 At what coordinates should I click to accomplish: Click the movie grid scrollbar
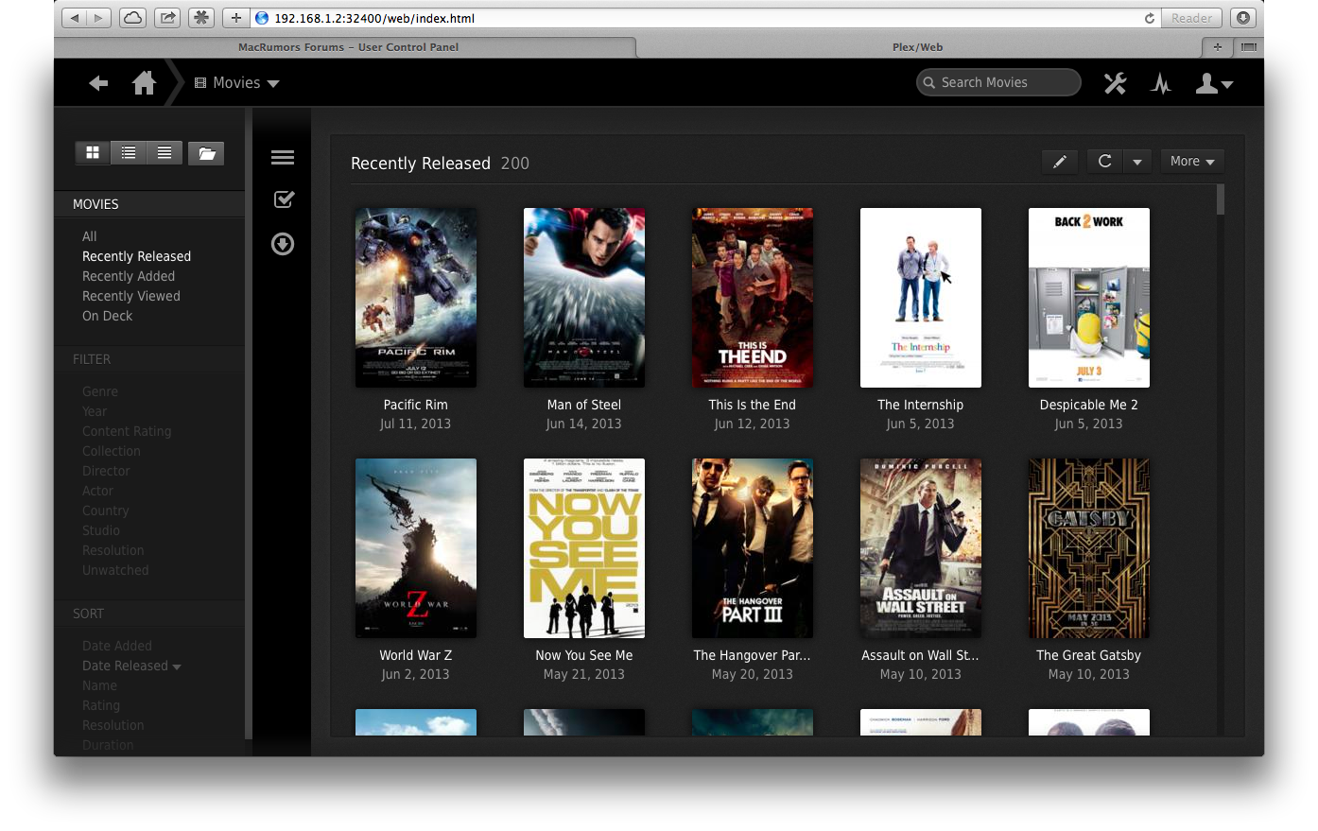tap(1221, 199)
